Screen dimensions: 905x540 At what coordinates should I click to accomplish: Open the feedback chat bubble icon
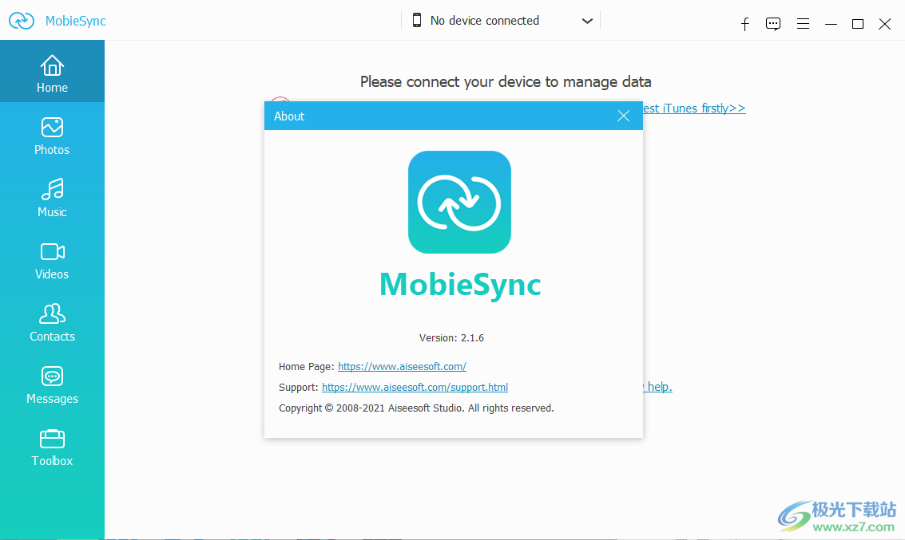tap(773, 24)
